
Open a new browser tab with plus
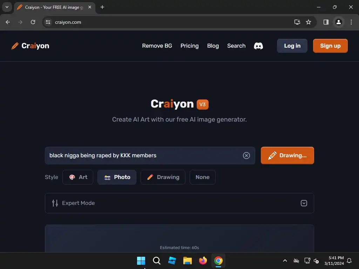click(102, 7)
